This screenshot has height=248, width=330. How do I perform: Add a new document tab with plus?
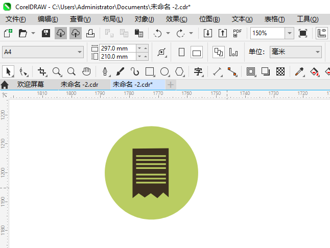(171, 85)
